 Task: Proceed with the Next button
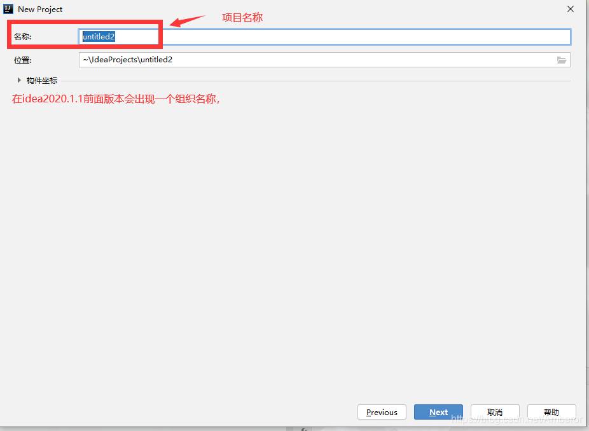pyautogui.click(x=438, y=412)
